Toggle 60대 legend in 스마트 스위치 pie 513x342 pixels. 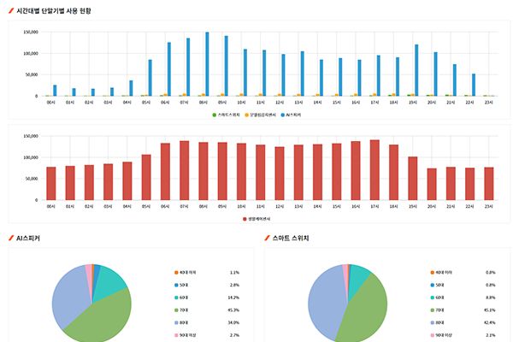437,298
